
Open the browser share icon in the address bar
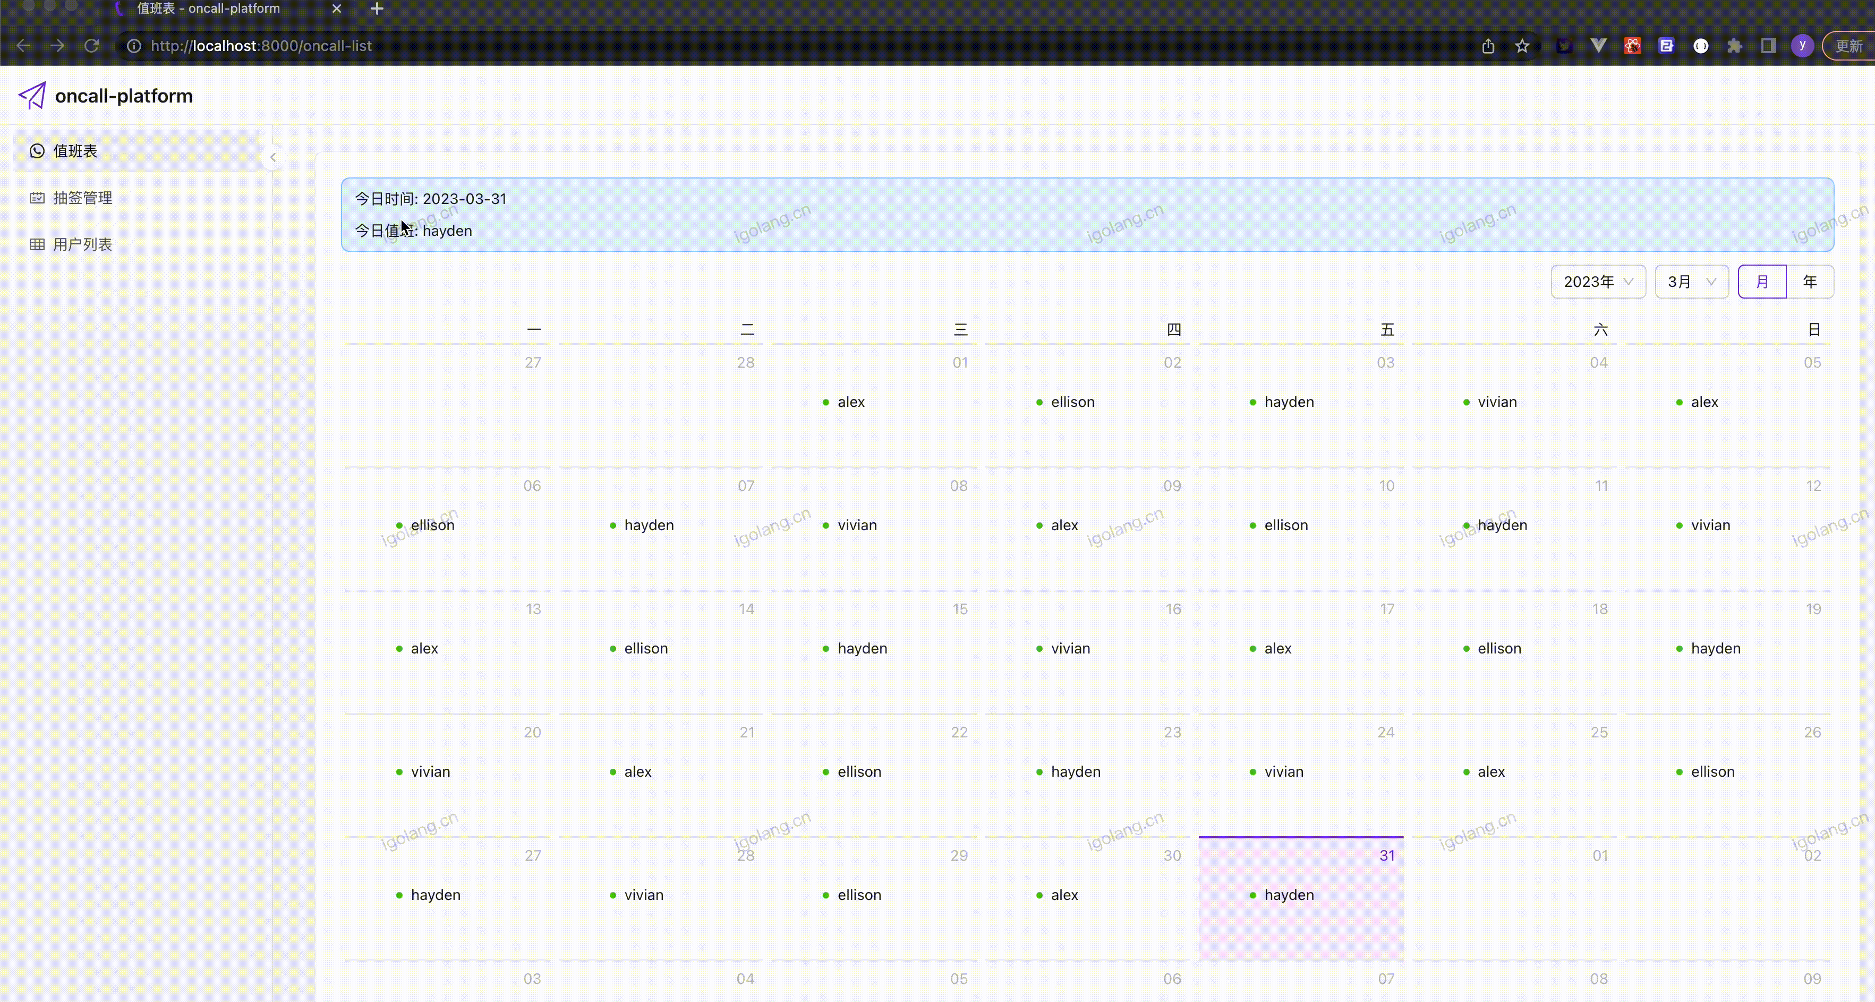coord(1488,46)
